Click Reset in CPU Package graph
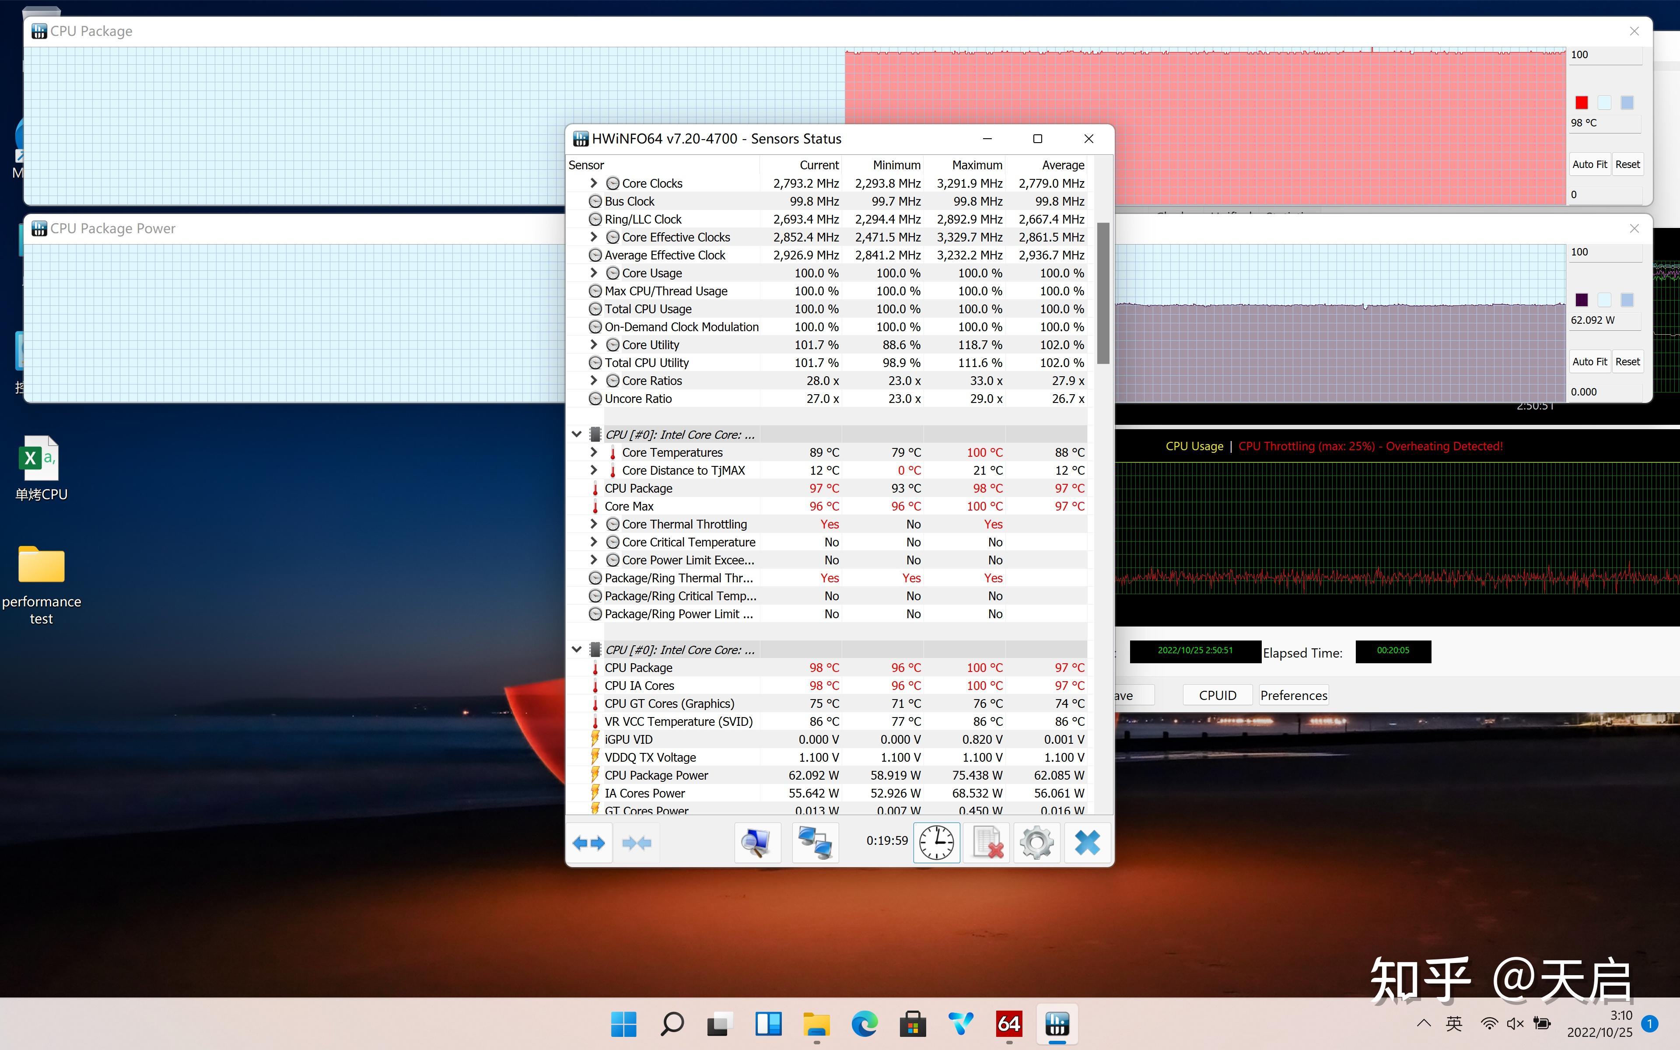The width and height of the screenshot is (1680, 1050). click(1627, 164)
